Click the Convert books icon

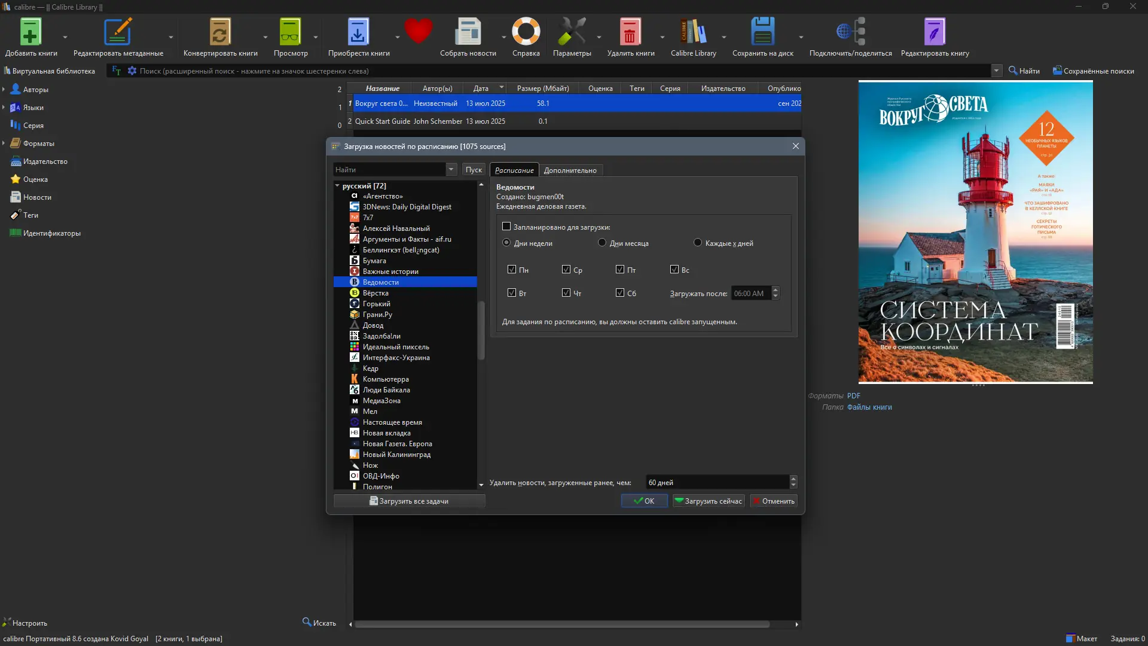219,32
